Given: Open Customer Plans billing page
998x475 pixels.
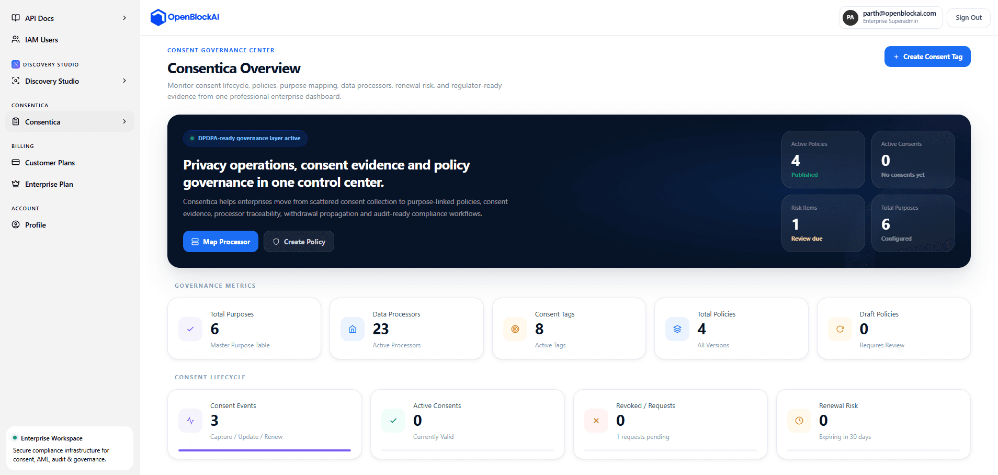Looking at the screenshot, I should [70, 162].
